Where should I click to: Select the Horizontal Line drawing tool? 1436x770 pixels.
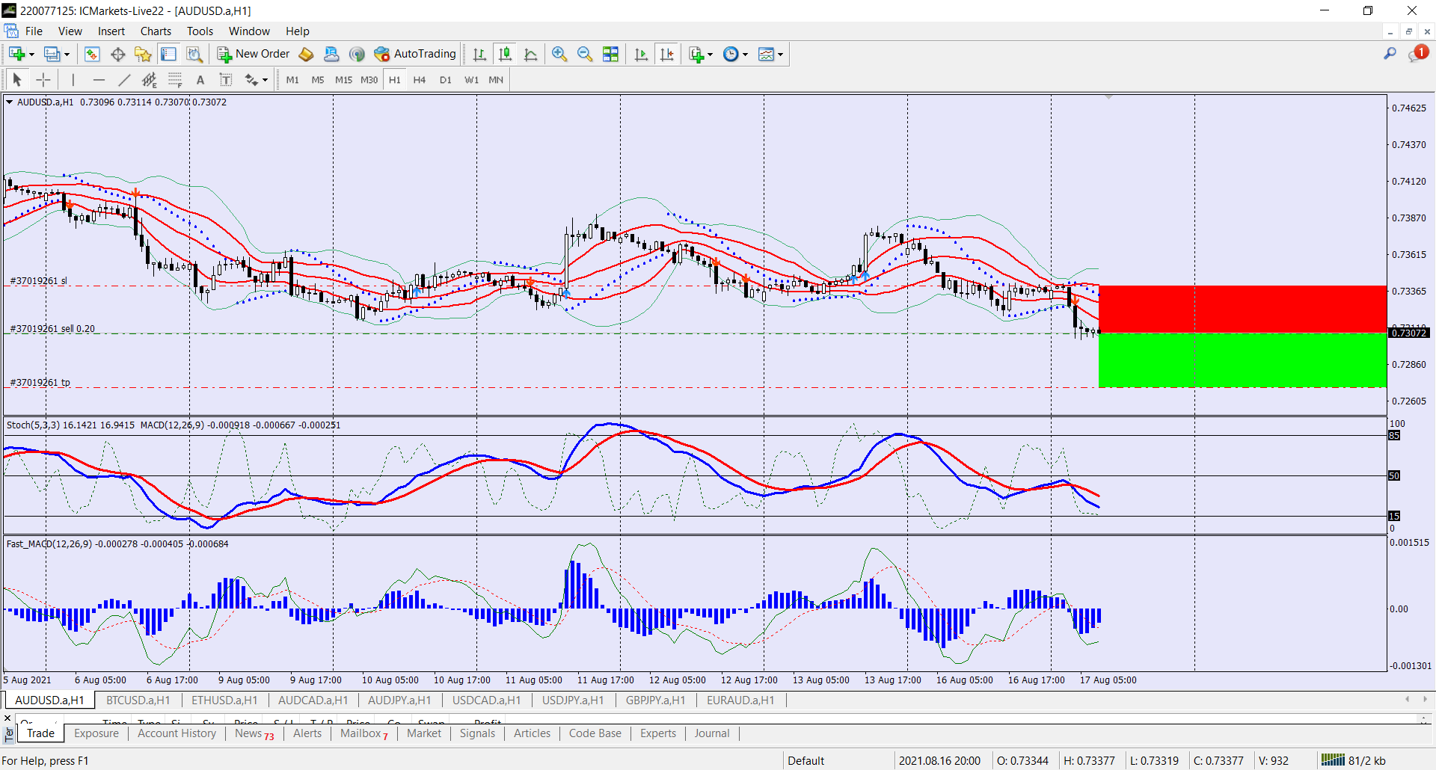[x=99, y=80]
